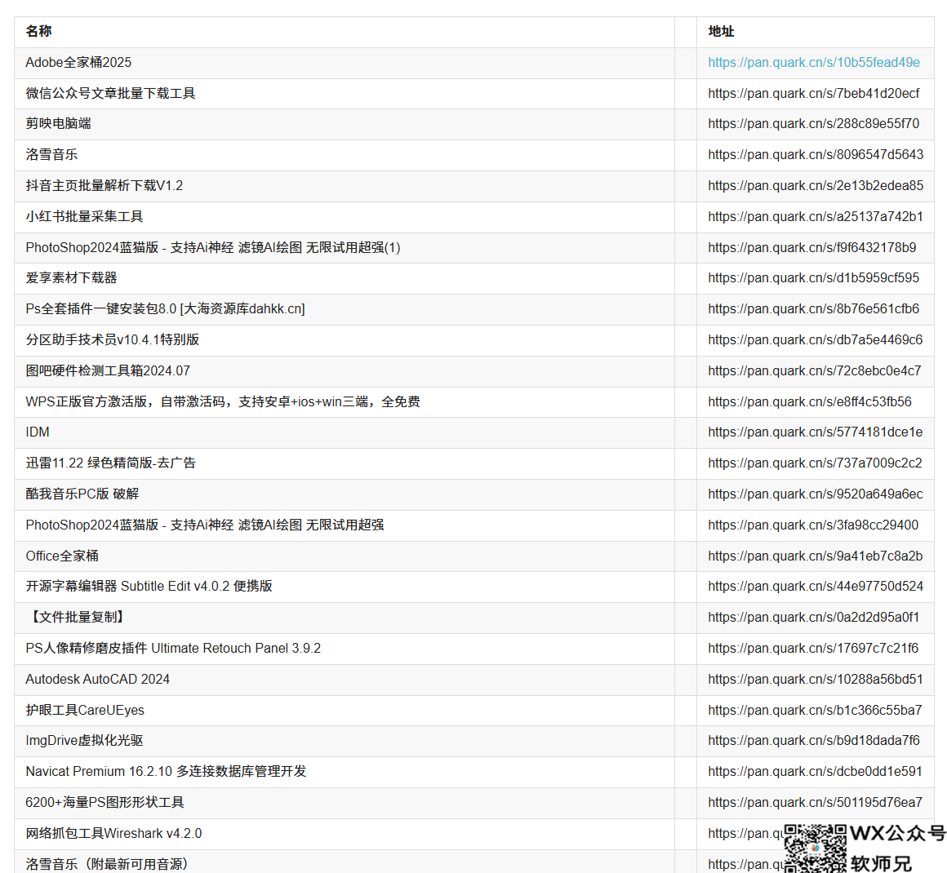The width and height of the screenshot is (947, 873).
Task: Select the 剪映电脑端 row name
Action: pos(59,124)
